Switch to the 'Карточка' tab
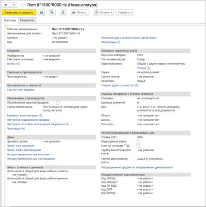 (x=10, y=20)
